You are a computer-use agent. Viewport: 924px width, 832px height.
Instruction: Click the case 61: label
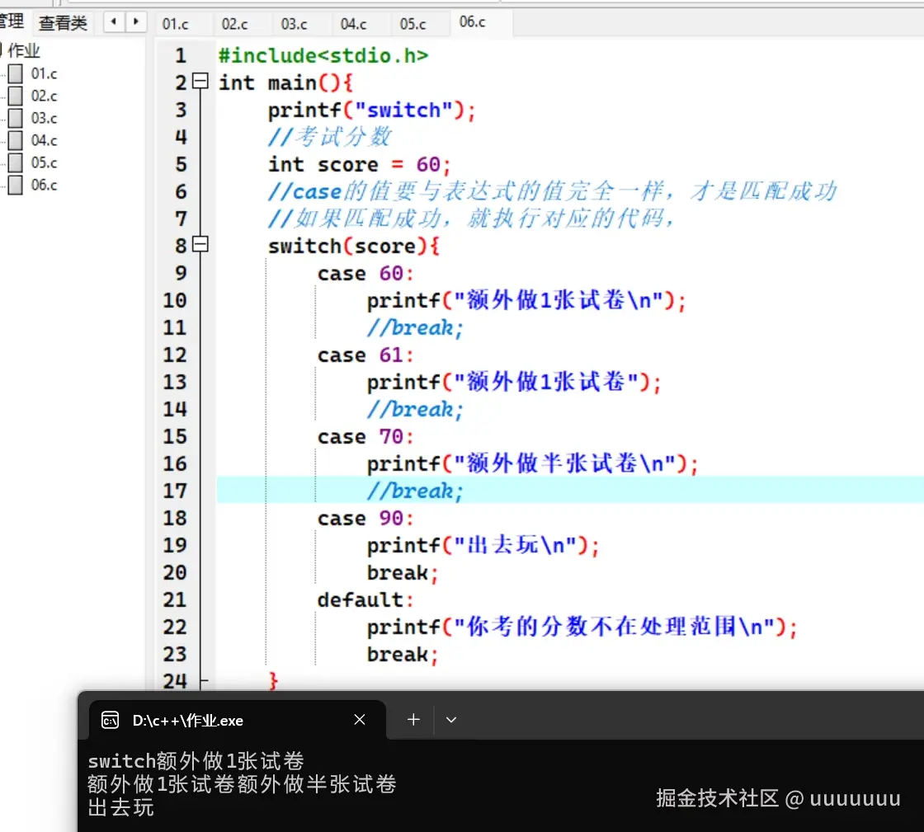tap(366, 355)
